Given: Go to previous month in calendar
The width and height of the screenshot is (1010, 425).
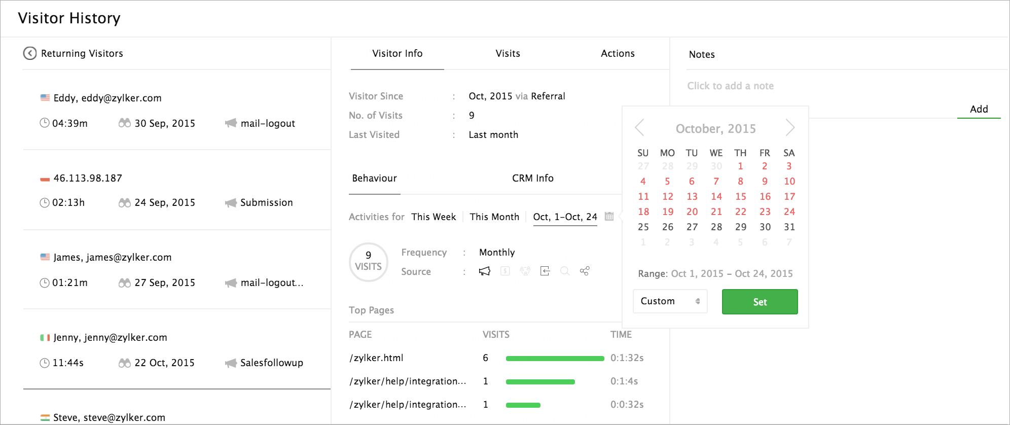Looking at the screenshot, I should (640, 128).
